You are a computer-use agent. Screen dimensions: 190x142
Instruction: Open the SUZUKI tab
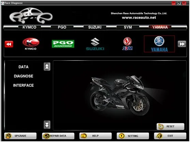(x=95, y=27)
